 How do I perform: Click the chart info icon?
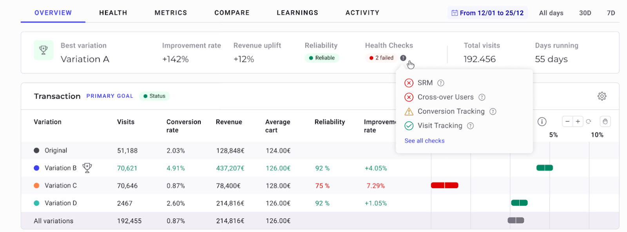click(542, 121)
